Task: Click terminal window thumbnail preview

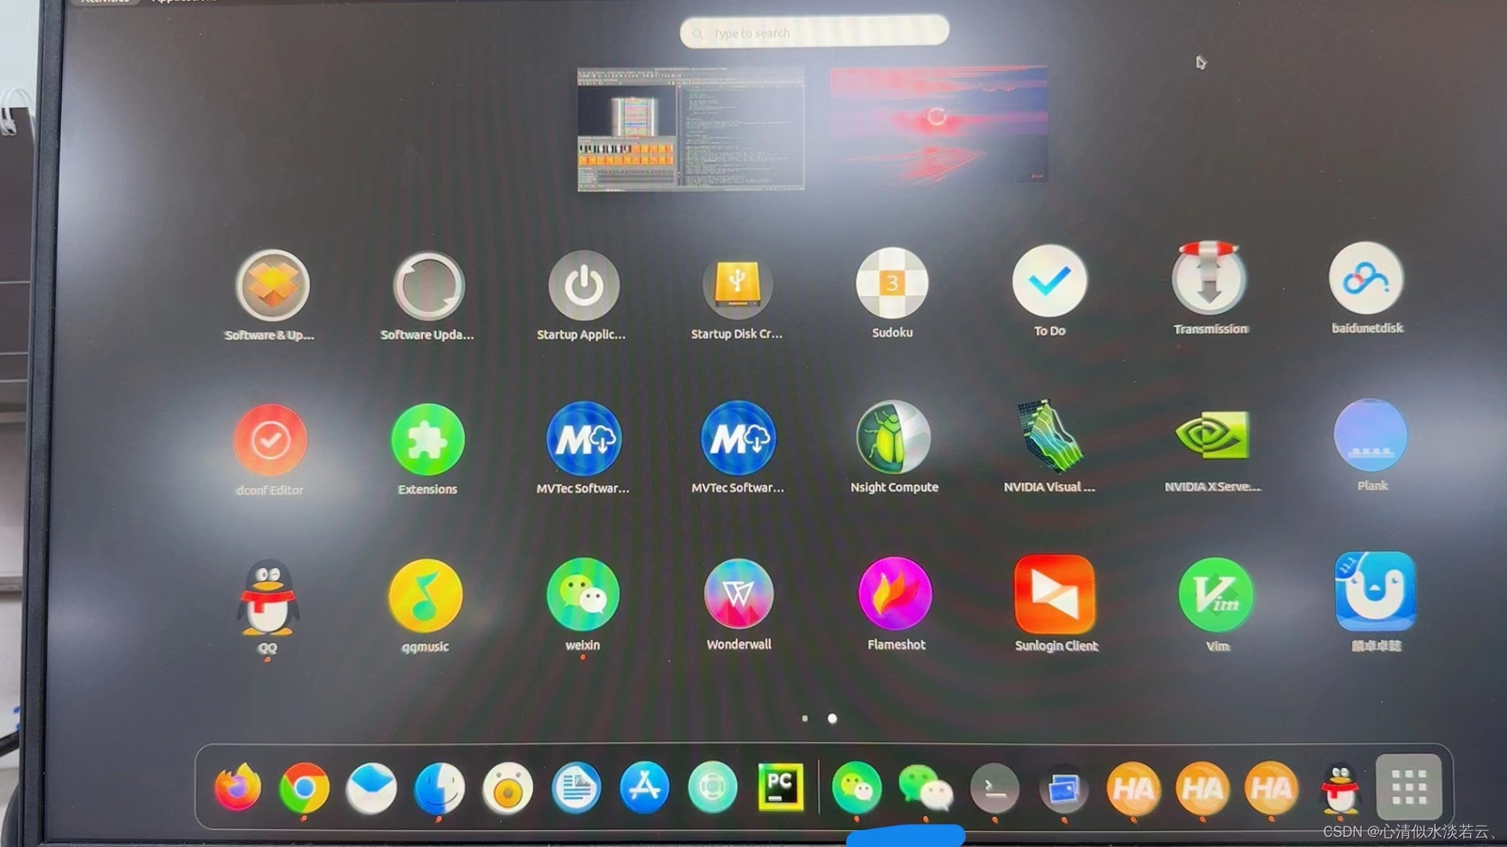Action: (x=691, y=129)
